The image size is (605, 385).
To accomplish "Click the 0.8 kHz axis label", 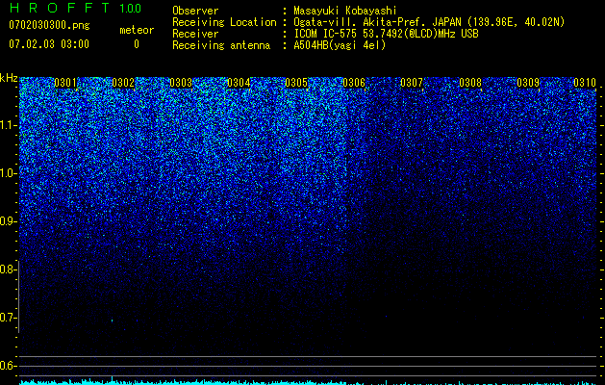I will click(7, 269).
